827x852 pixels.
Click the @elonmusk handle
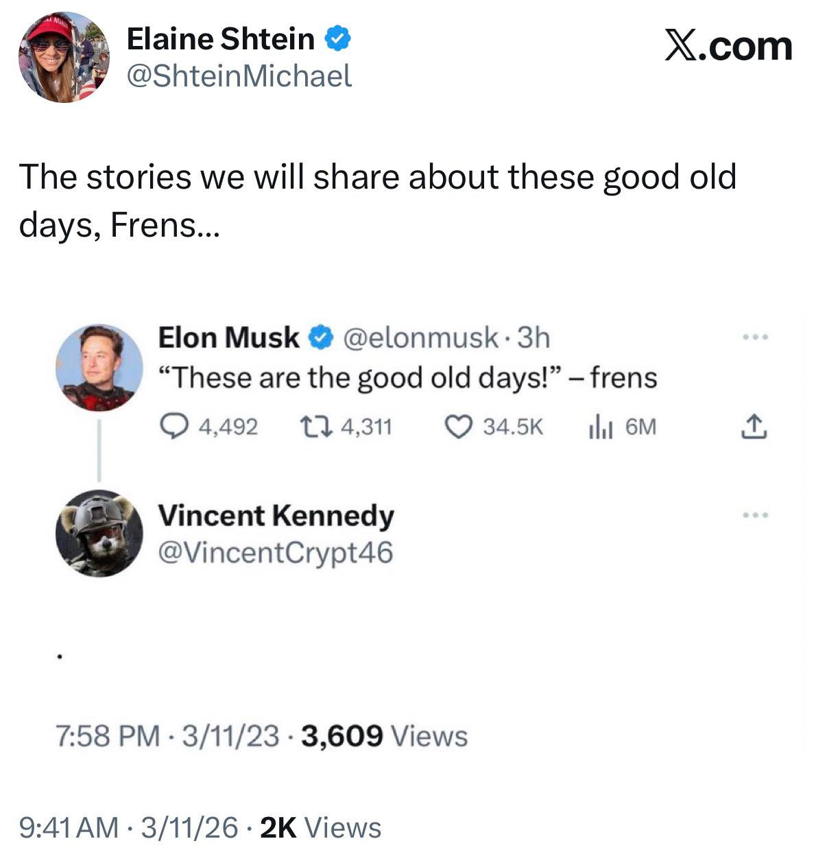pyautogui.click(x=420, y=338)
